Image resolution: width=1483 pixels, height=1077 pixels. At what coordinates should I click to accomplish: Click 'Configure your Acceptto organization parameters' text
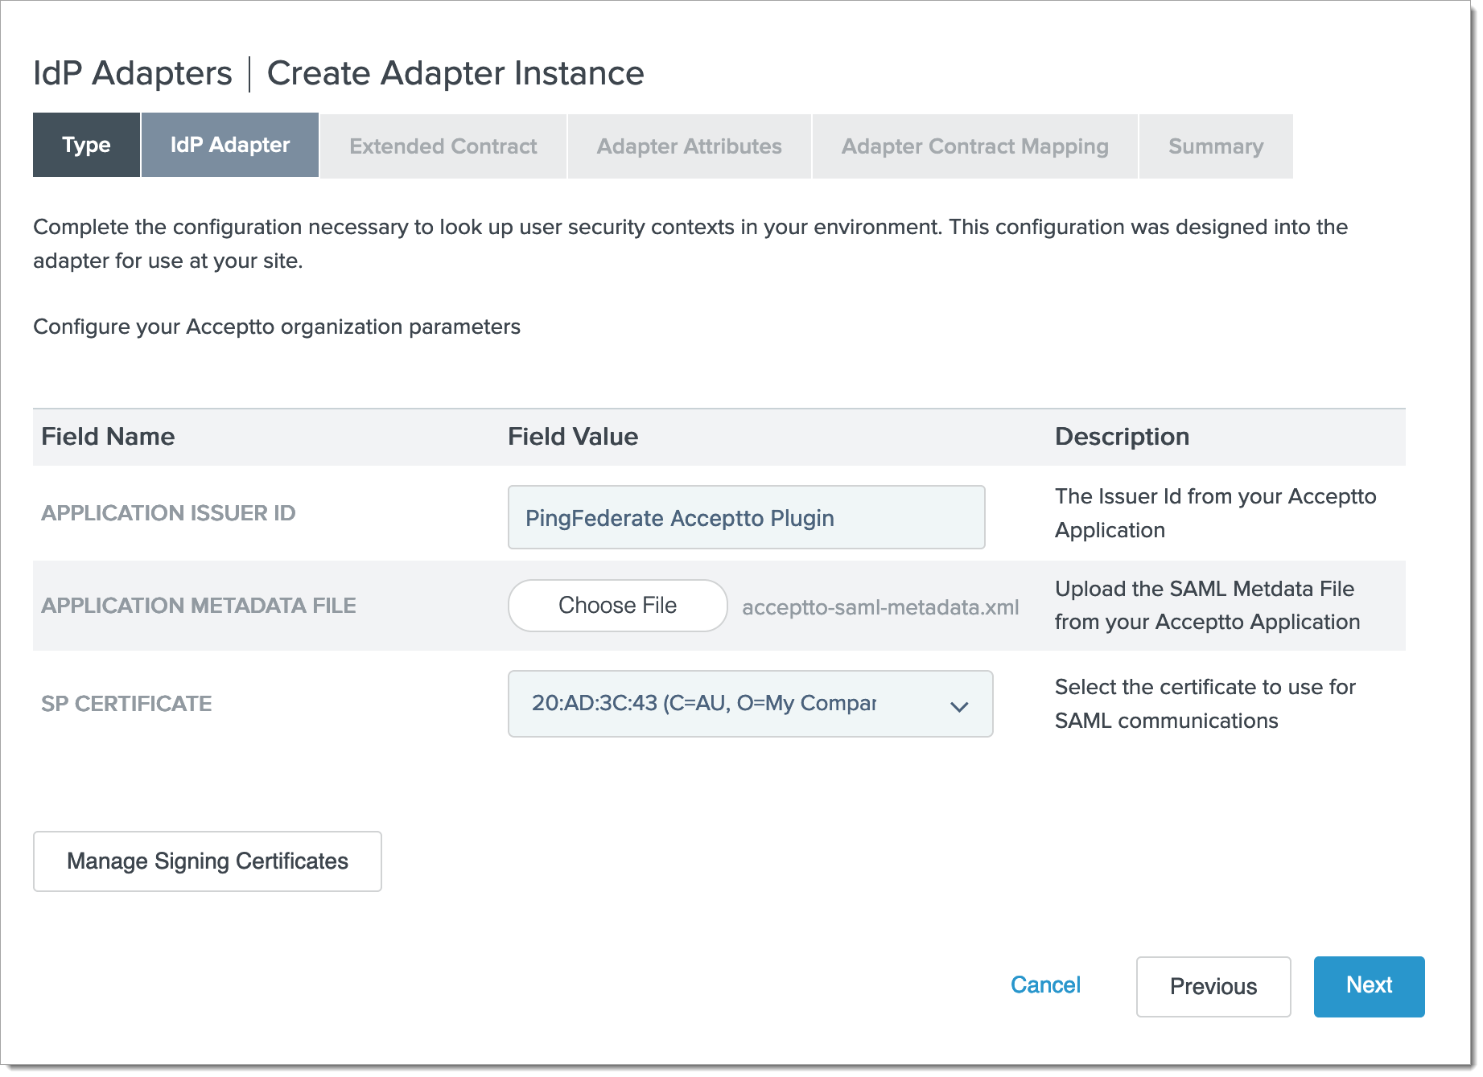coord(277,327)
